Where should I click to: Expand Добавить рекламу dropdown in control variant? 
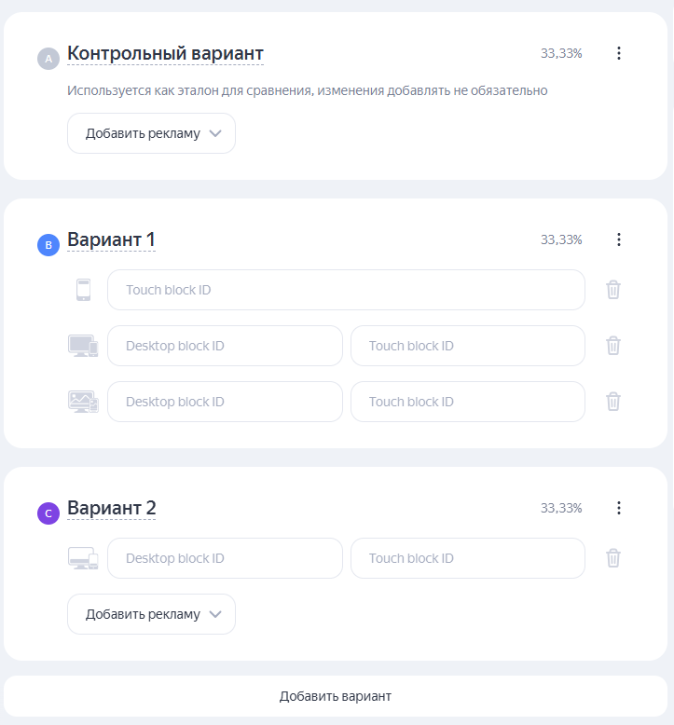pos(151,133)
